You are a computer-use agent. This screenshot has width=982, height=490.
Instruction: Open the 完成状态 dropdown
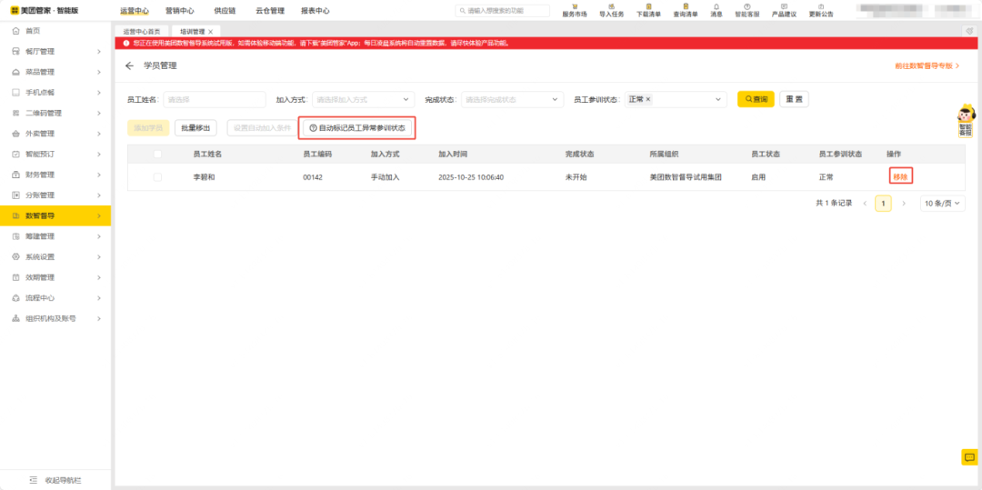coord(511,99)
